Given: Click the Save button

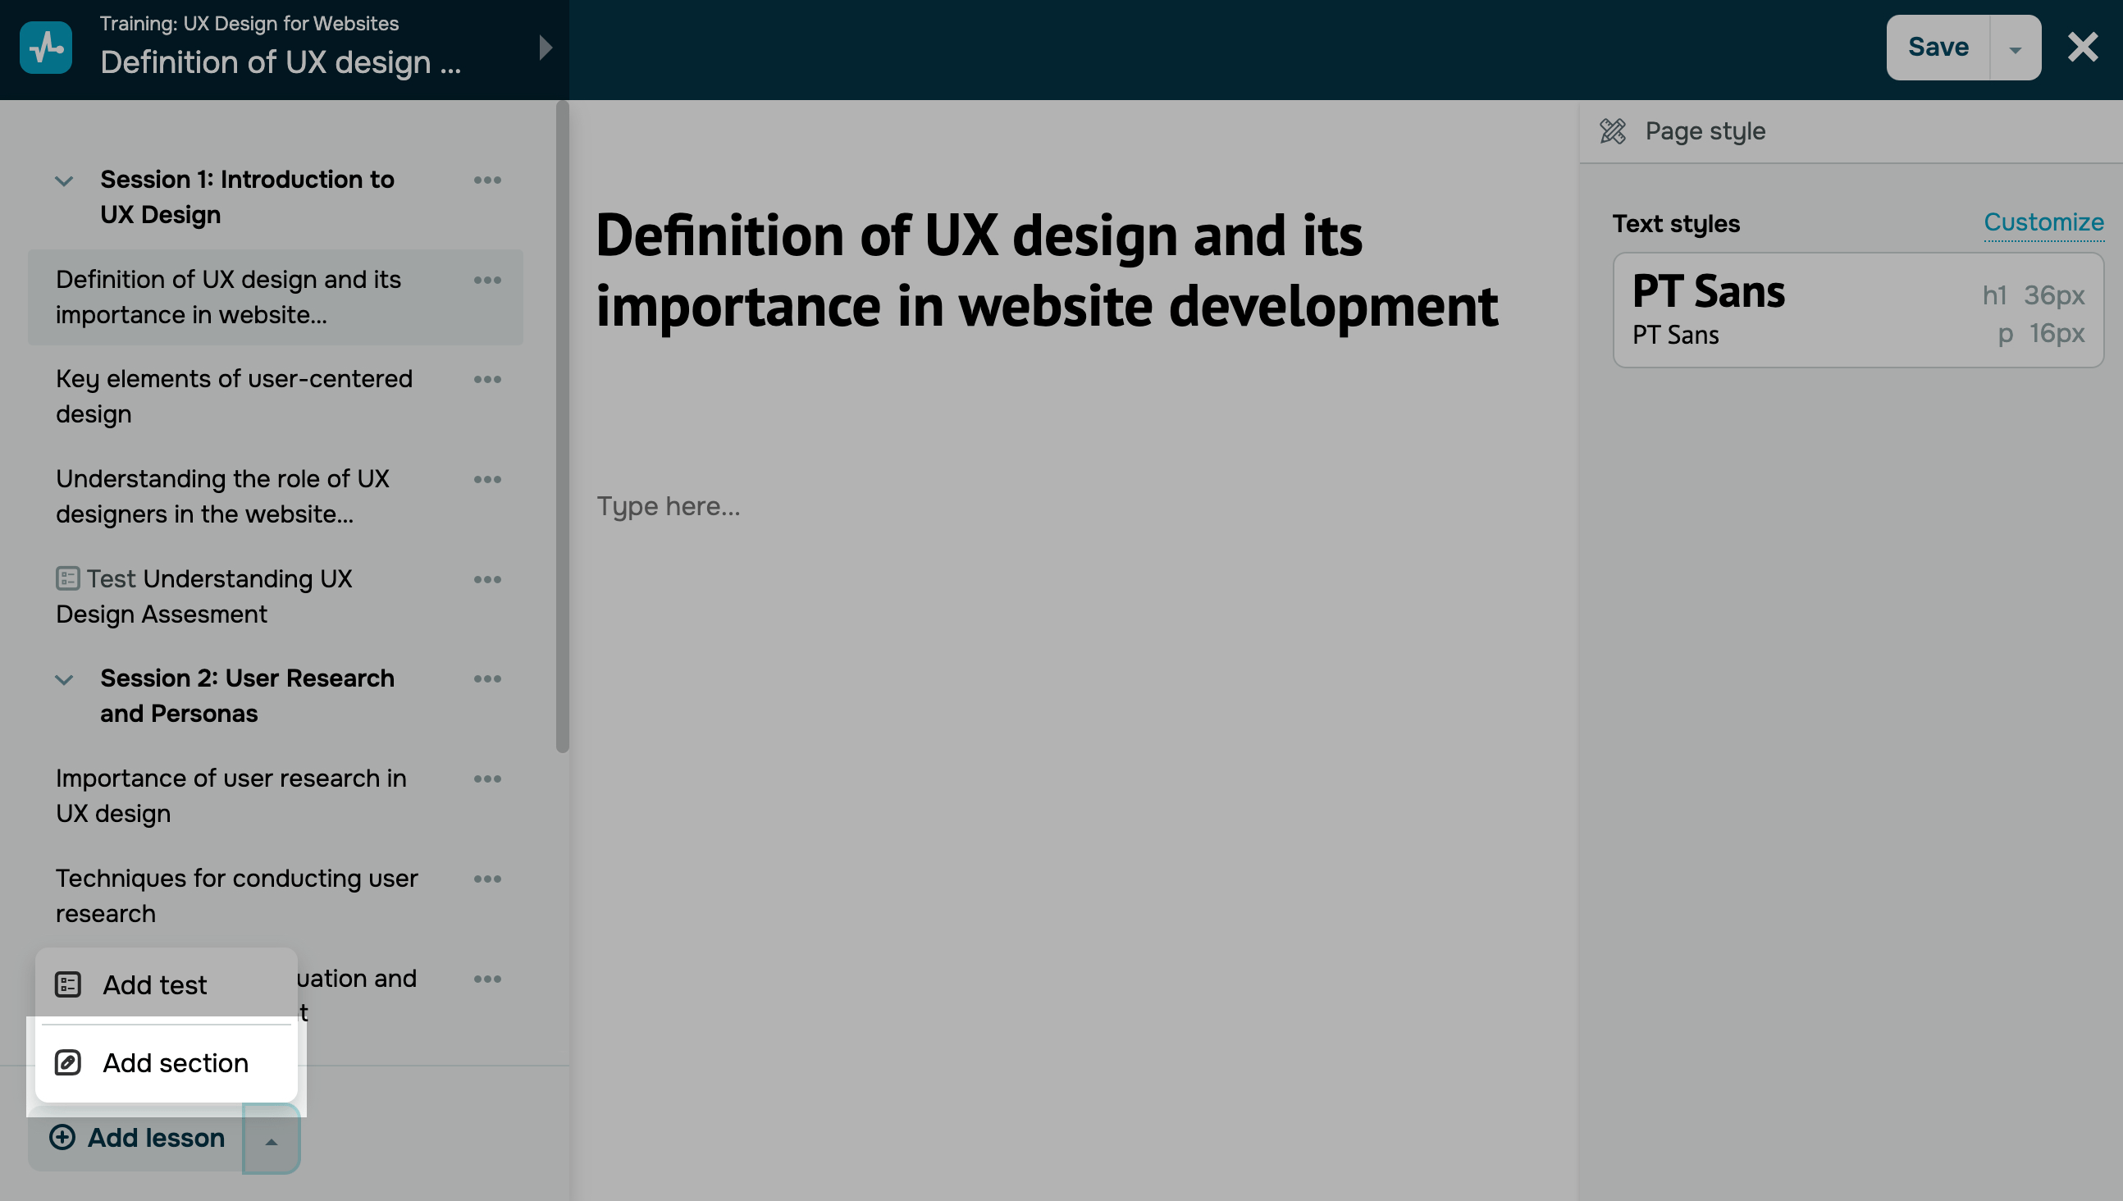Looking at the screenshot, I should [x=1938, y=48].
